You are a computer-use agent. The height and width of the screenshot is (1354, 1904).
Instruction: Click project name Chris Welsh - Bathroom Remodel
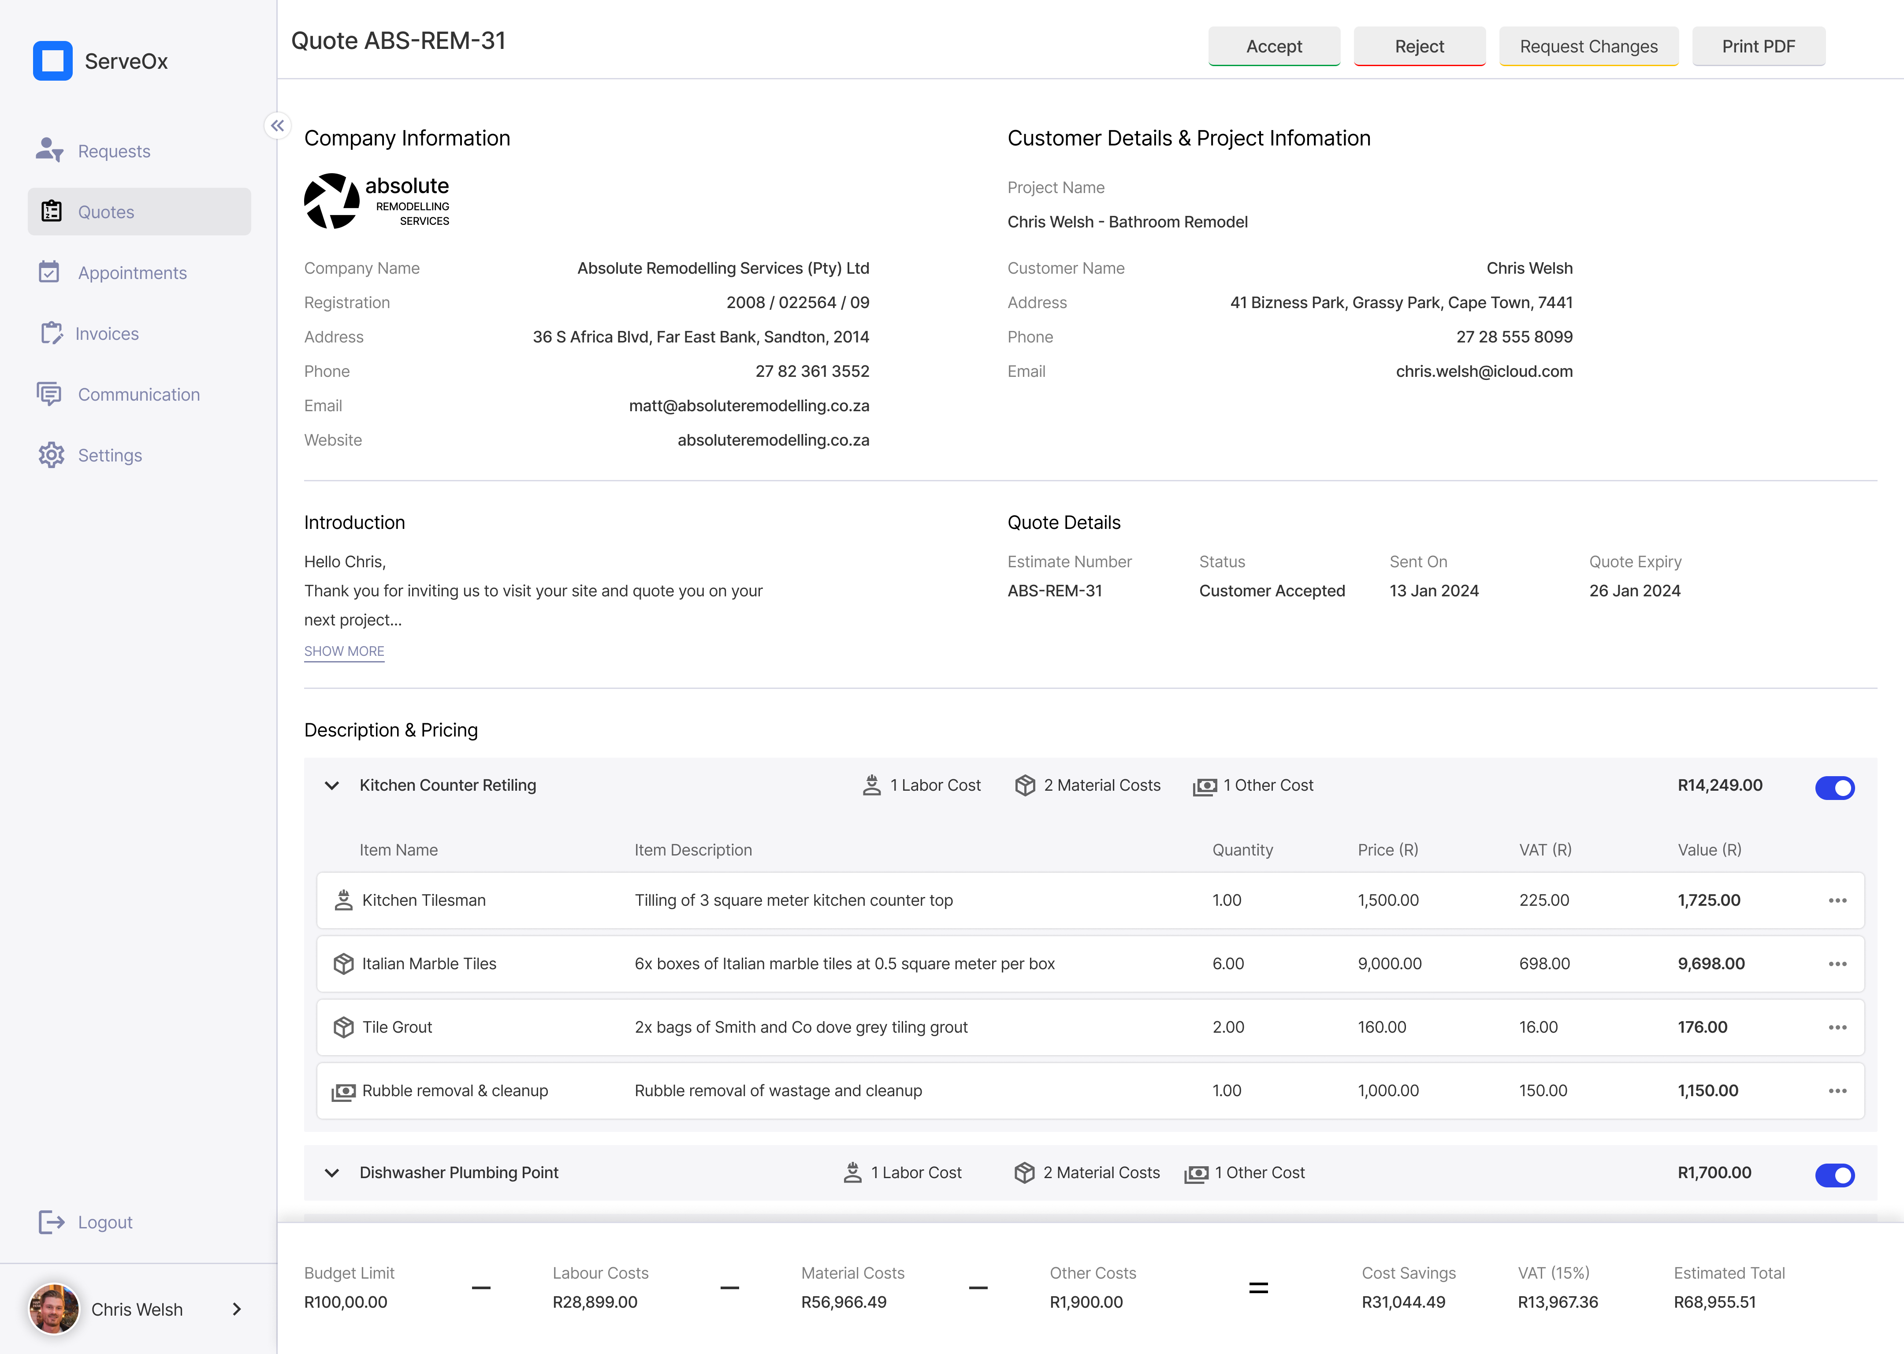click(x=1127, y=222)
